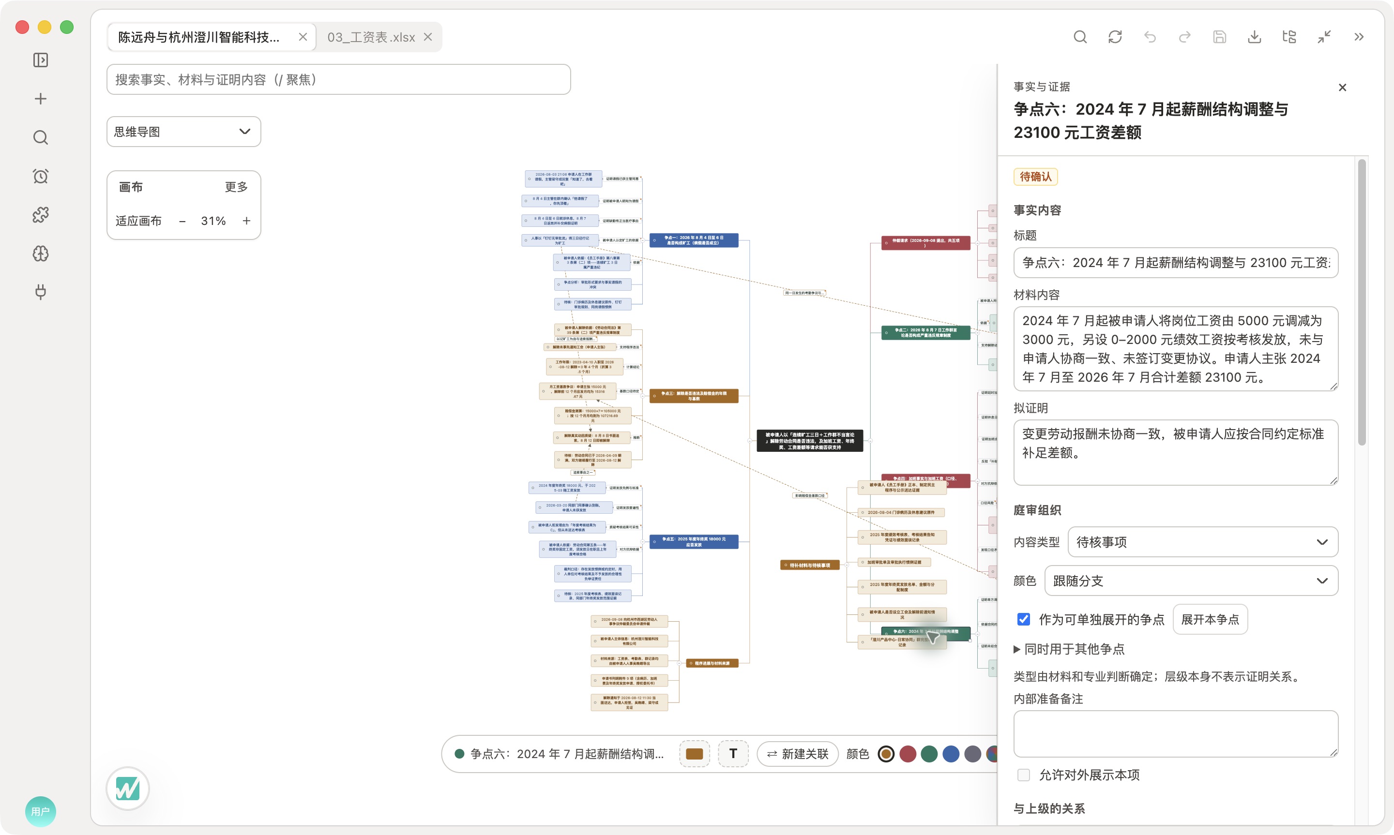This screenshot has height=835, width=1394.
Task: Expand 同时用于其他争点 disclosure
Action: click(x=1069, y=649)
